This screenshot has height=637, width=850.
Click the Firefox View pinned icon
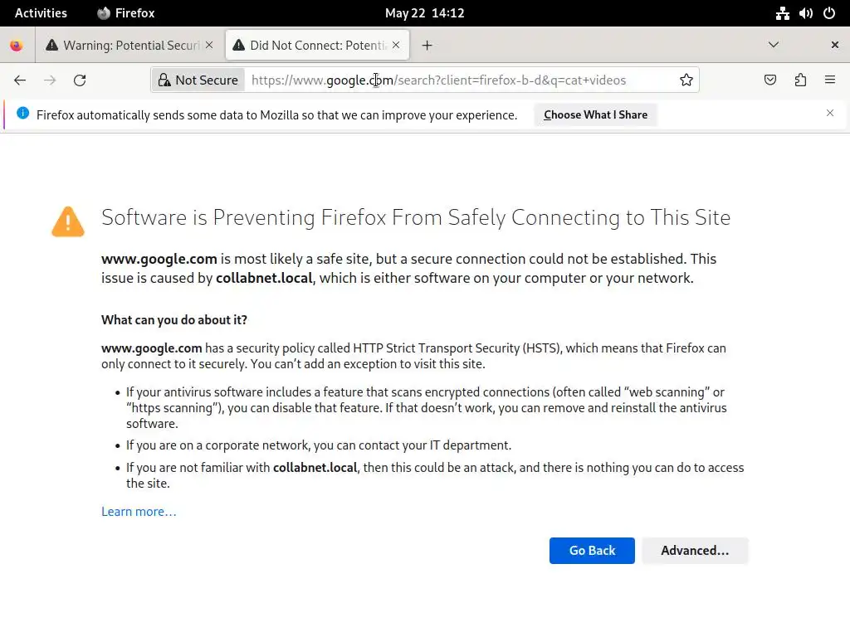click(x=17, y=46)
